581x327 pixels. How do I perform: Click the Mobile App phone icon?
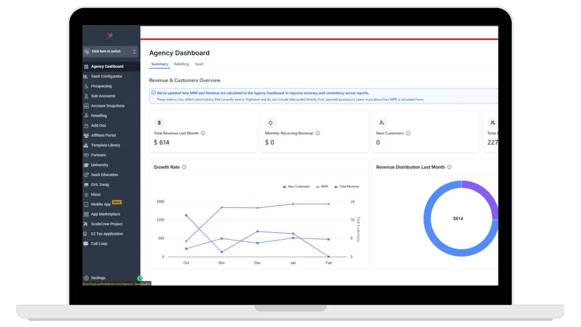86,204
